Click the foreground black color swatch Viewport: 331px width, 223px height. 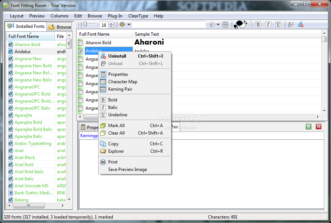pyautogui.click(x=239, y=23)
